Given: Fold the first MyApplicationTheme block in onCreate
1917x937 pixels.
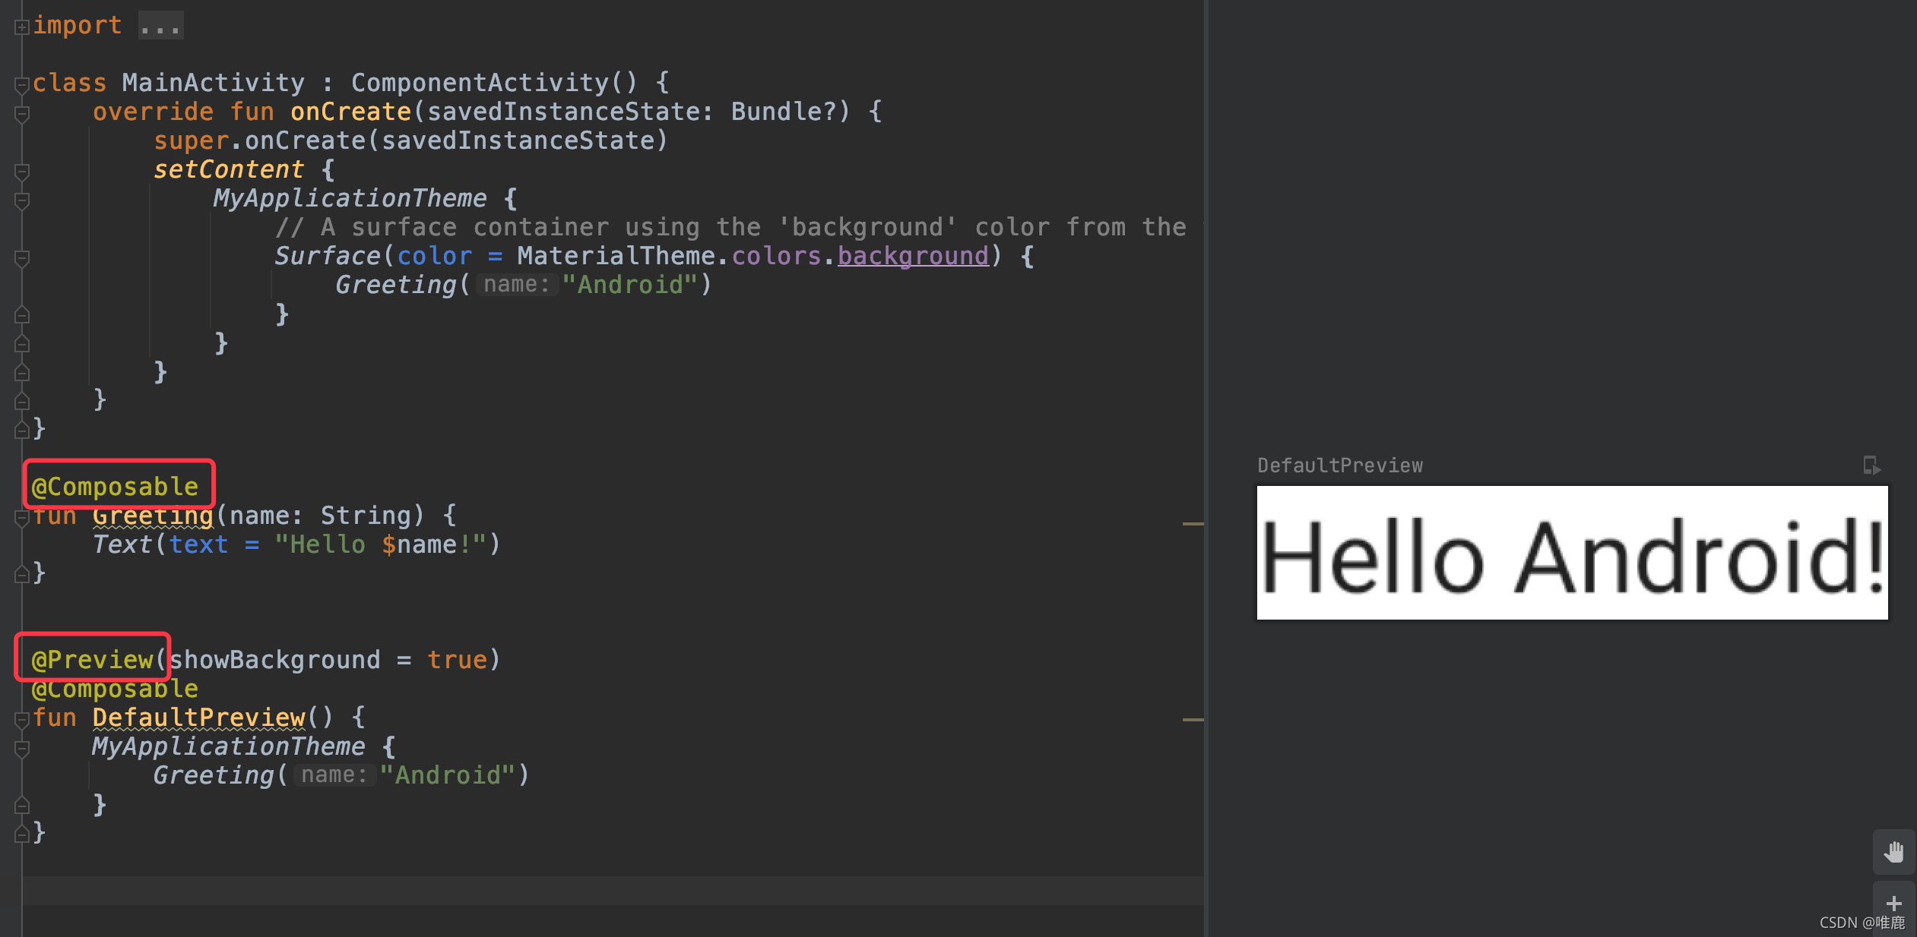Looking at the screenshot, I should [22, 200].
